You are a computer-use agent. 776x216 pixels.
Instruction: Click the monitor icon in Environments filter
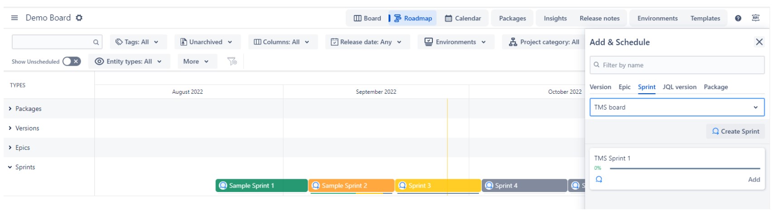[428, 42]
